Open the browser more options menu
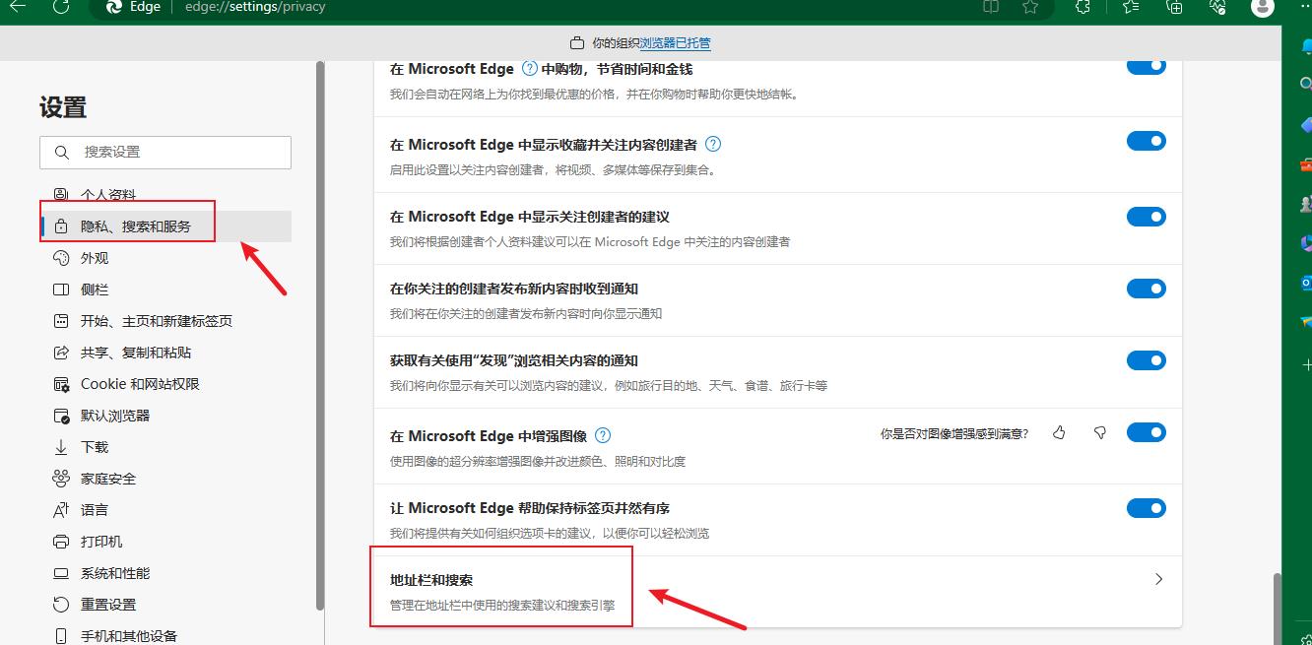Image resolution: width=1312 pixels, height=645 pixels. pyautogui.click(x=1304, y=7)
